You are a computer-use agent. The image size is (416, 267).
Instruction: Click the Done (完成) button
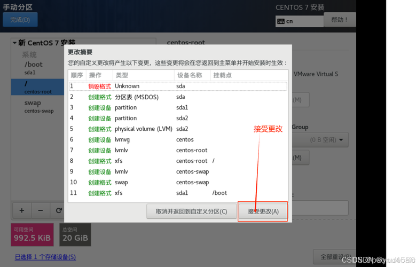coord(20,20)
